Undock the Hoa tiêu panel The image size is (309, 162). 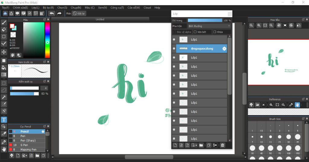(303, 20)
